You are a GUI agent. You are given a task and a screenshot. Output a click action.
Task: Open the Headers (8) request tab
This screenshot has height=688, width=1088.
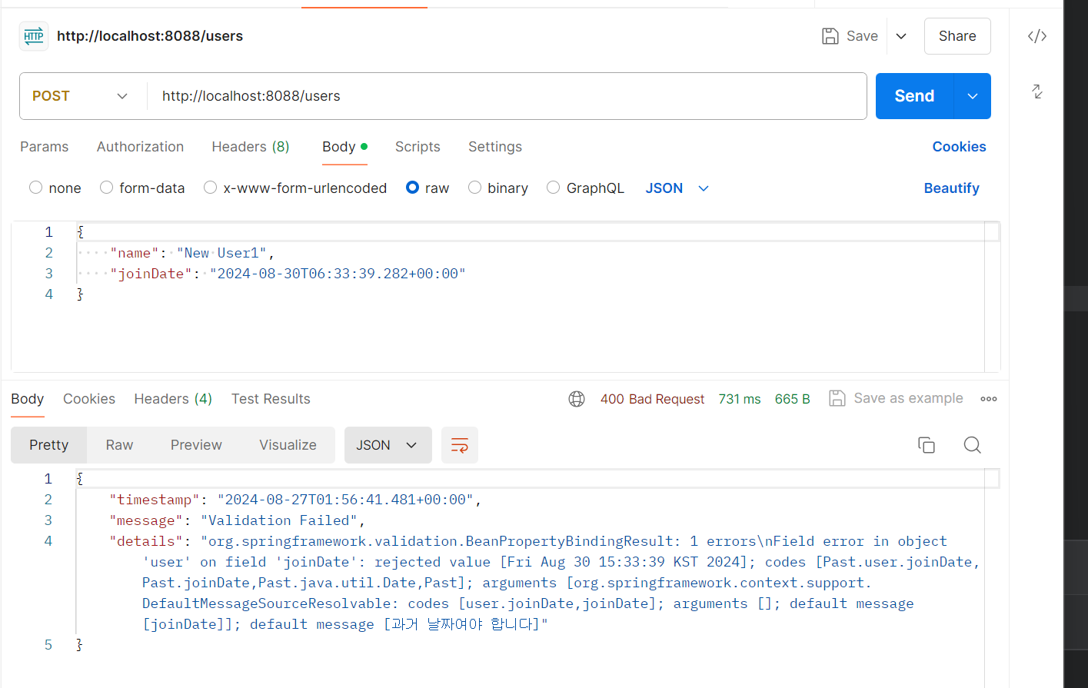click(251, 147)
